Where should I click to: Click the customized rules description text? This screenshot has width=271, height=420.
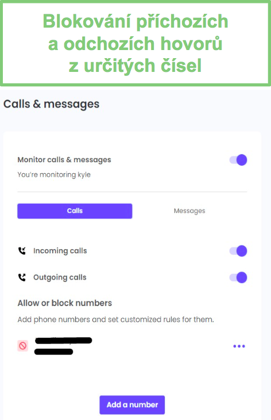click(116, 319)
